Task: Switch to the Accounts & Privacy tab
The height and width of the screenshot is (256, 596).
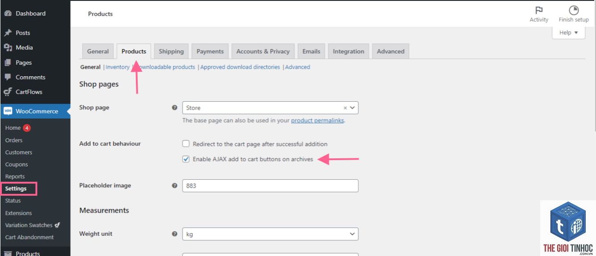Action: point(263,51)
